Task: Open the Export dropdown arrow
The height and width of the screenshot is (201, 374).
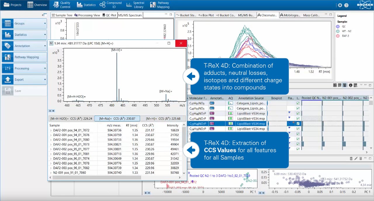Action: [x=45, y=80]
